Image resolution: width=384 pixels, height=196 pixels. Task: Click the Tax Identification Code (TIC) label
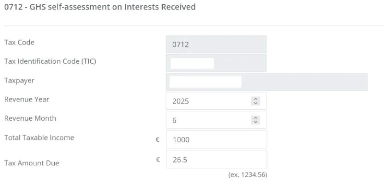tap(50, 61)
